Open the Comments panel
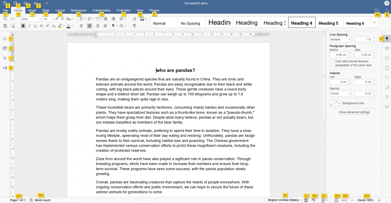Image resolution: width=391 pixels, height=203 pixels. coord(5,48)
